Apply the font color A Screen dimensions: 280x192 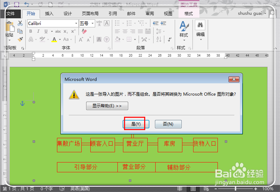click(54, 39)
